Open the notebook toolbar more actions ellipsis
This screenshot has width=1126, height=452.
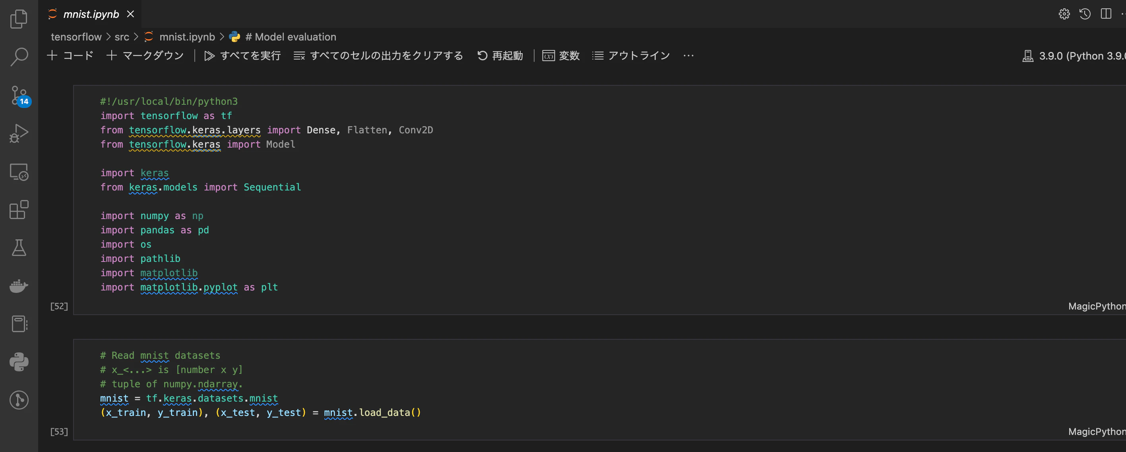coord(688,56)
